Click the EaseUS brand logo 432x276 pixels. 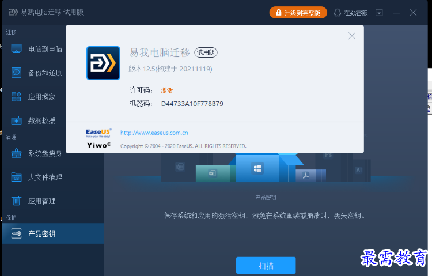click(98, 133)
